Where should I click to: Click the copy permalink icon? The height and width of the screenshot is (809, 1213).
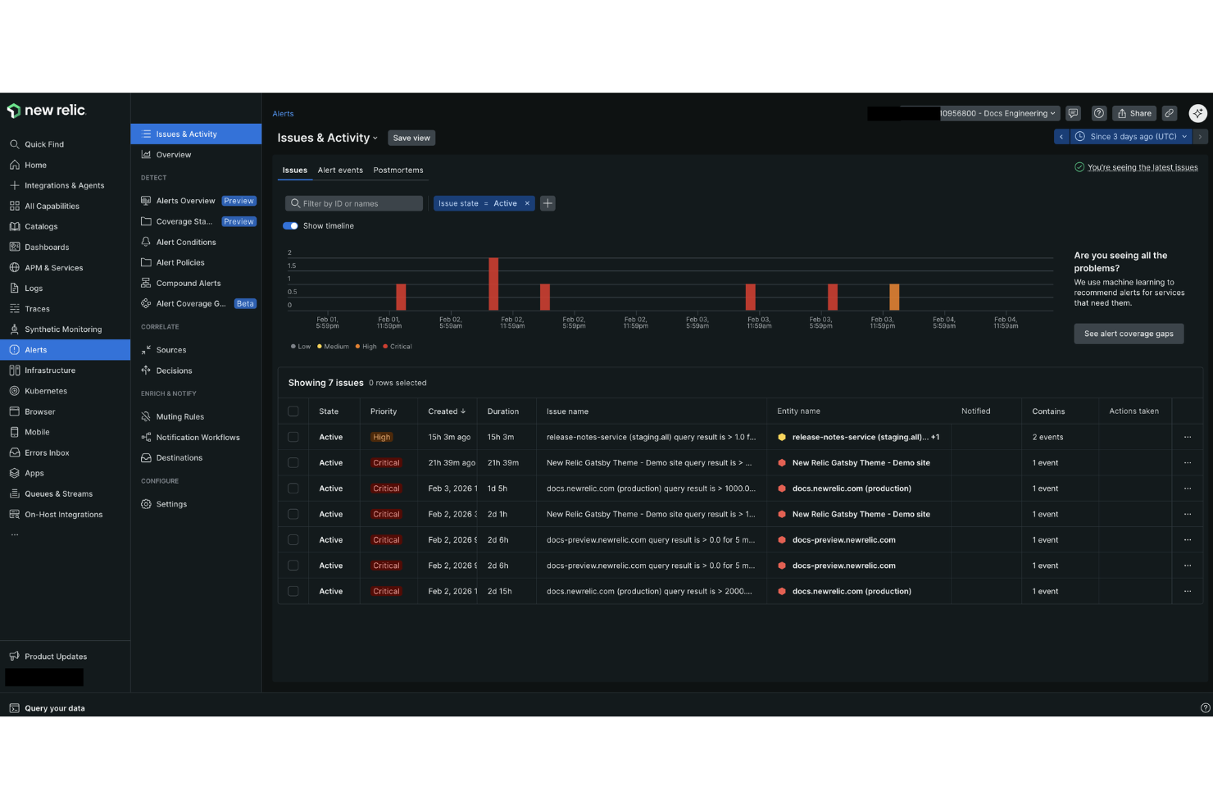[x=1170, y=113]
